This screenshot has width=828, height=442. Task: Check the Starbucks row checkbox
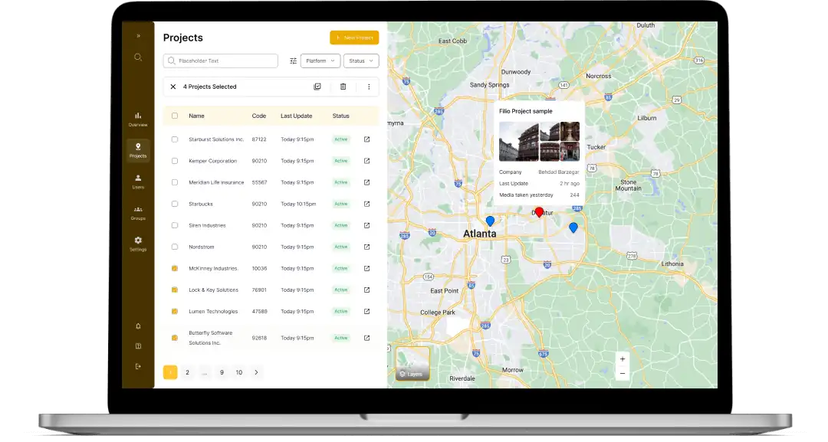[175, 204]
